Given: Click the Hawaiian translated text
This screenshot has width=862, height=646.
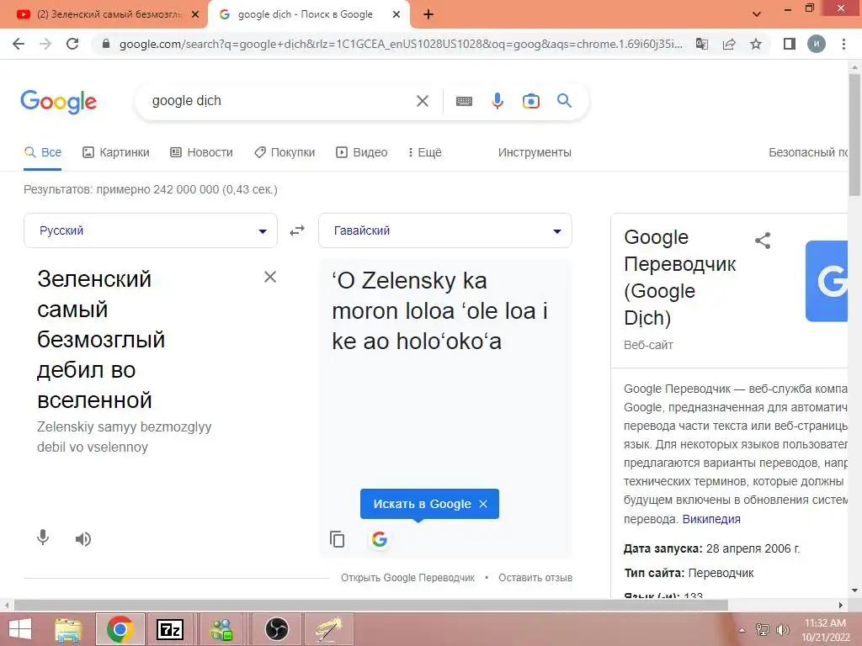Looking at the screenshot, I should tap(439, 311).
